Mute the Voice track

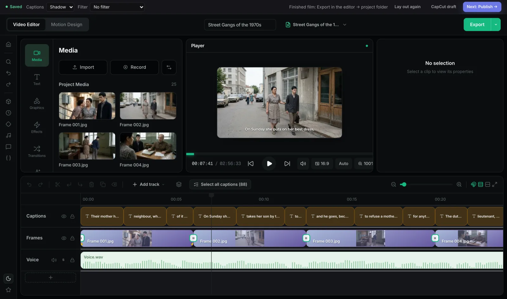coord(54,260)
